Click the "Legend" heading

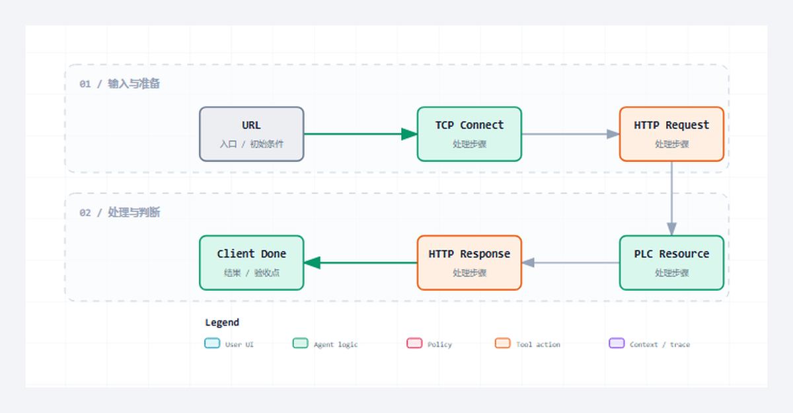222,322
